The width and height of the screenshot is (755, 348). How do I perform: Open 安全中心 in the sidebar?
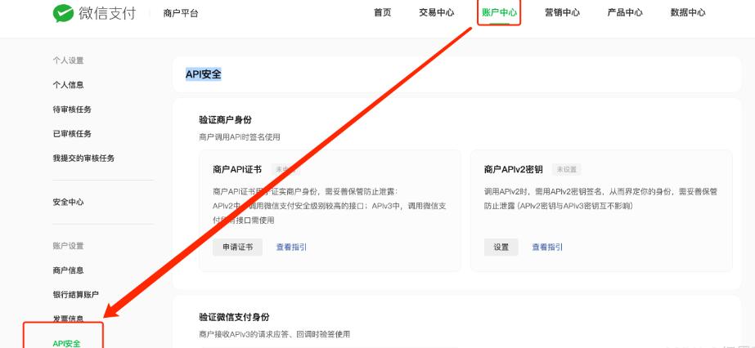pos(68,203)
